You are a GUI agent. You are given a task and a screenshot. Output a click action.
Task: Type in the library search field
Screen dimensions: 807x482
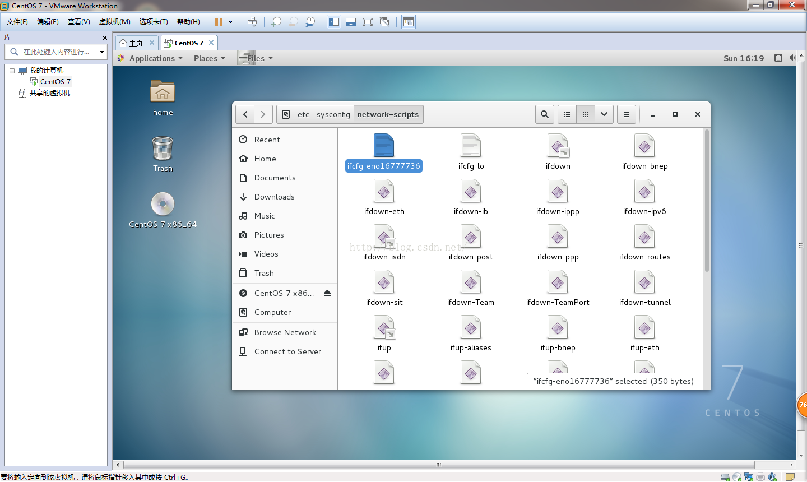[56, 52]
